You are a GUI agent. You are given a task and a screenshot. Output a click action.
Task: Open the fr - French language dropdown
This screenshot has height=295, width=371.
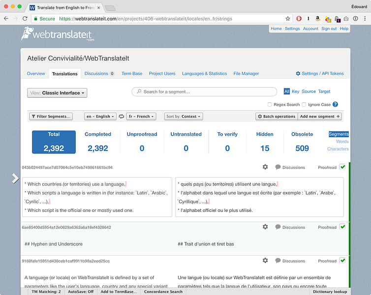click(x=141, y=117)
